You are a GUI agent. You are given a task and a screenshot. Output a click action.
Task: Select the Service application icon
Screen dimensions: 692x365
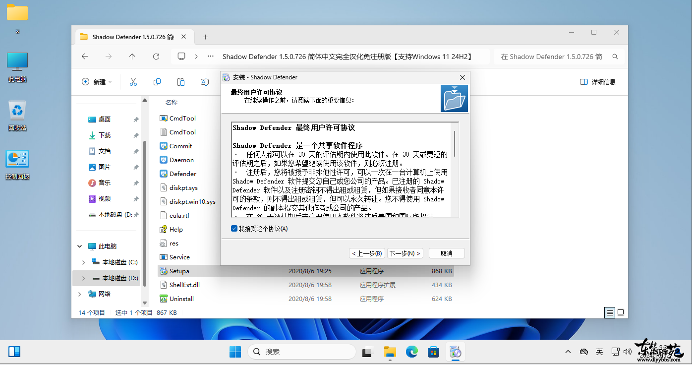click(x=164, y=257)
